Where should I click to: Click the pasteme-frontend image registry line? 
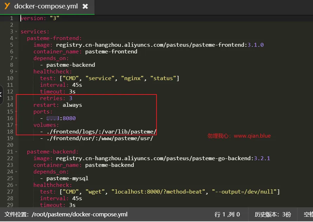[x=148, y=45]
